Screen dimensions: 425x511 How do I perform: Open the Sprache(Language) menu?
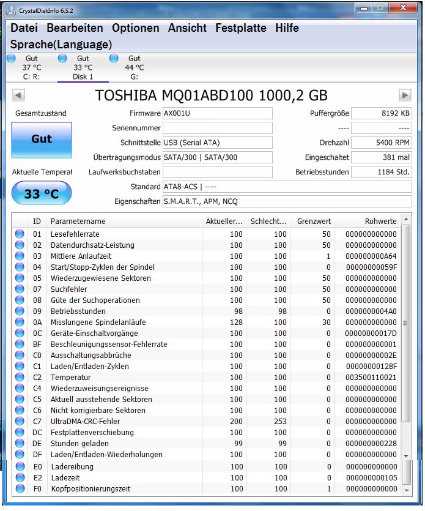[61, 44]
